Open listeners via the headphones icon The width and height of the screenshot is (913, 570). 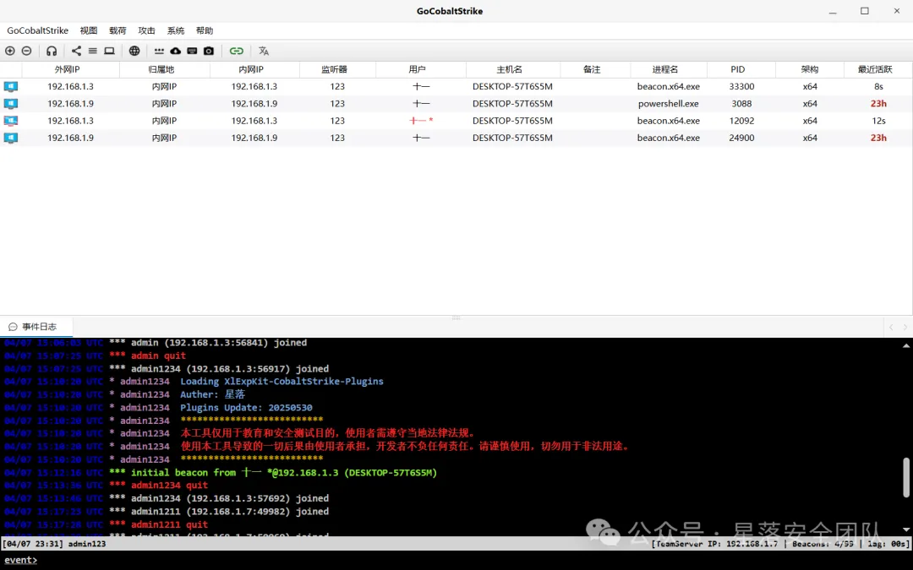52,52
